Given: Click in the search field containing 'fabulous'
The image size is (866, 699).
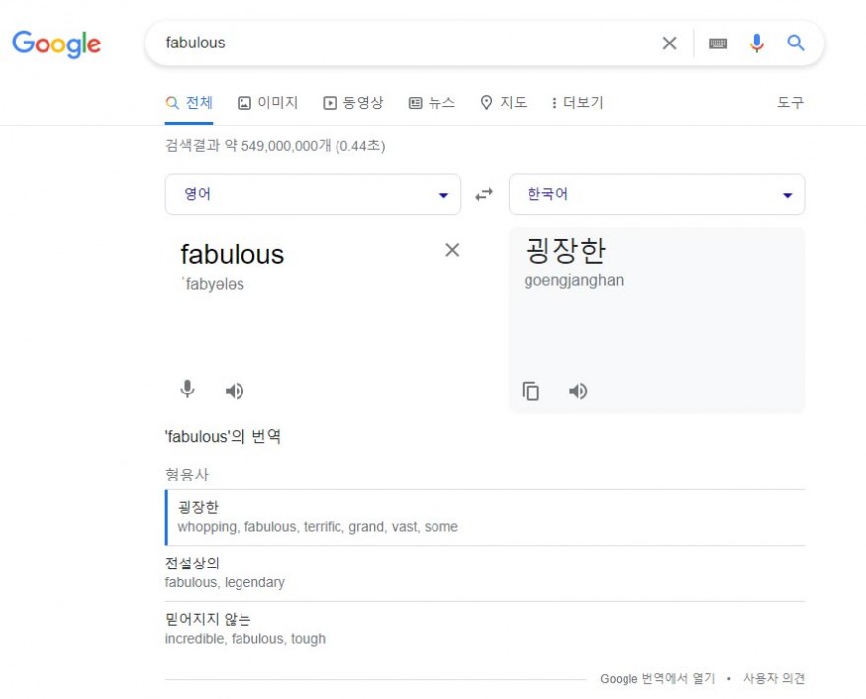Looking at the screenshot, I should coord(396,44).
